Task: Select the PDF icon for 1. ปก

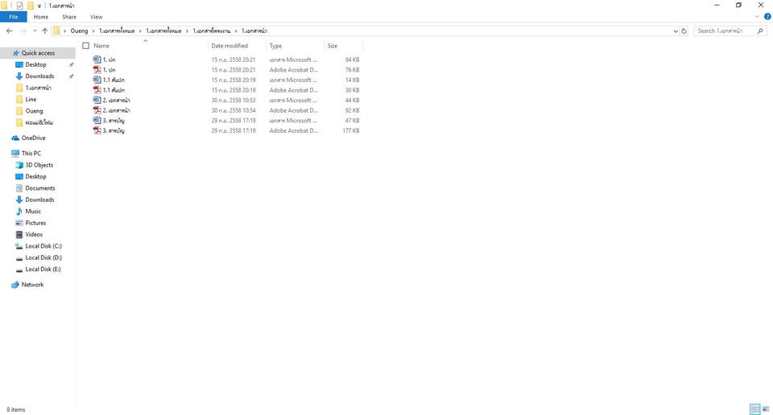Action: [97, 70]
